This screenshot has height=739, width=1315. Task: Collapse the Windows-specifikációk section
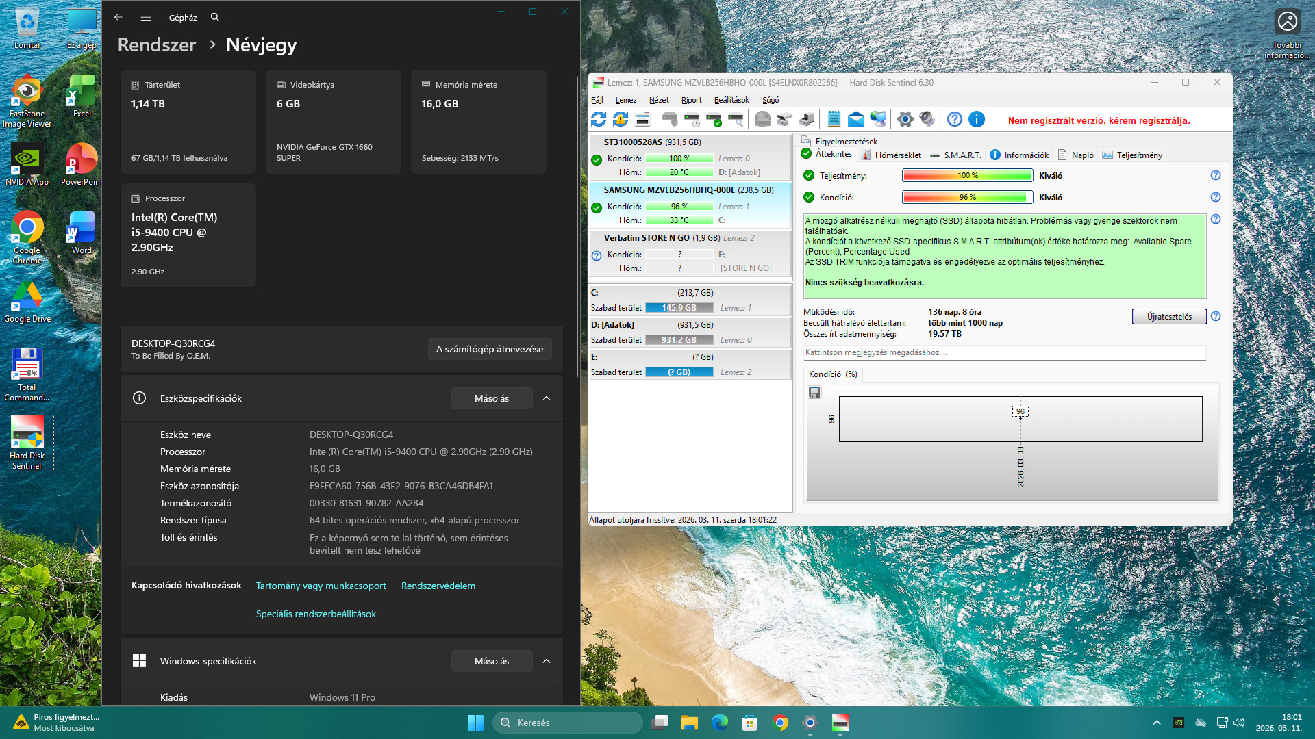[547, 661]
